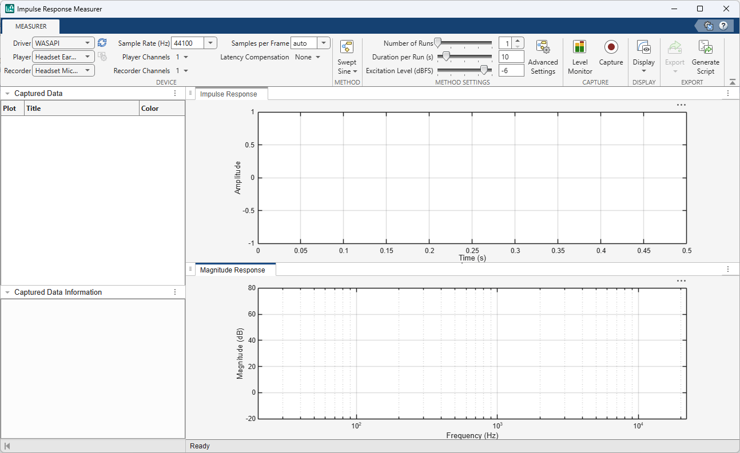This screenshot has width=740, height=453.
Task: Click the Samples per Frame auto field
Action: [x=304, y=43]
